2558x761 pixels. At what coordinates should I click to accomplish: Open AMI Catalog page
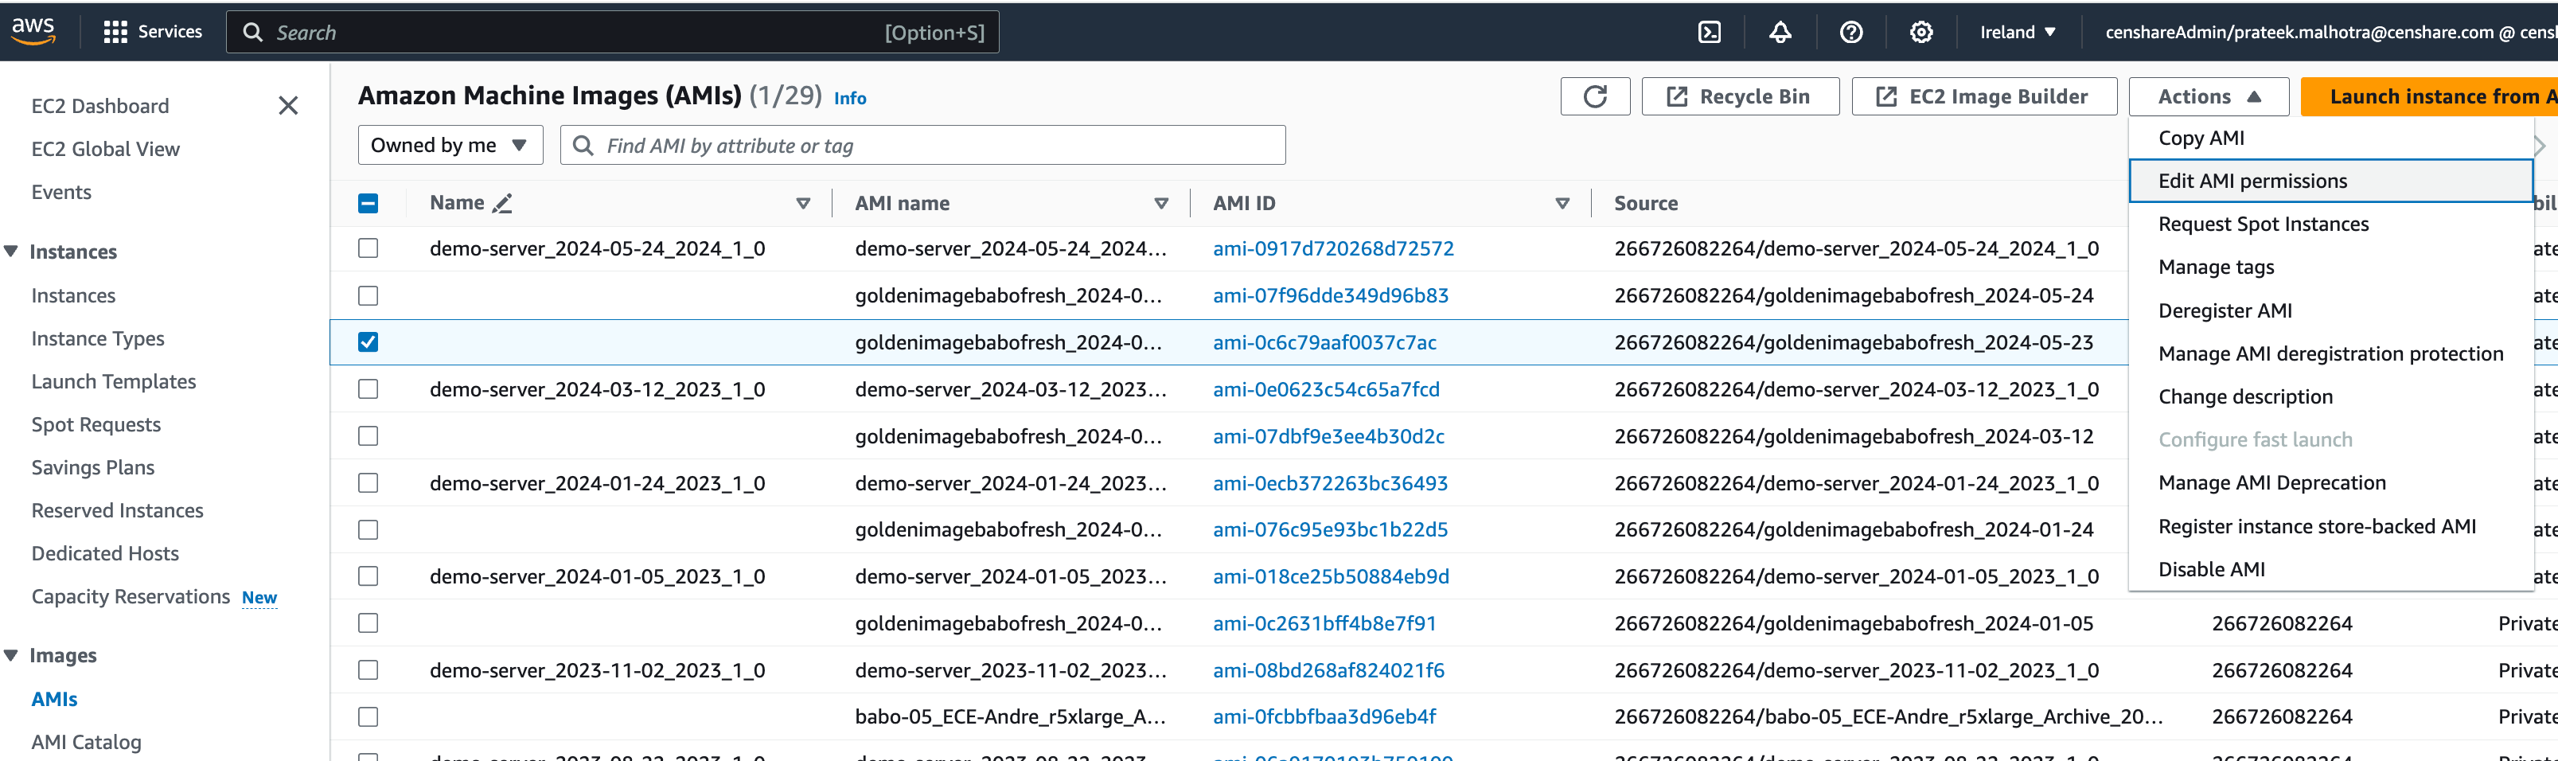[x=87, y=742]
